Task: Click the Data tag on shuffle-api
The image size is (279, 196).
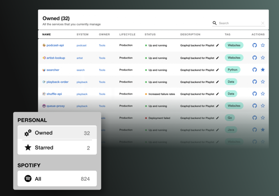Action: click(231, 94)
